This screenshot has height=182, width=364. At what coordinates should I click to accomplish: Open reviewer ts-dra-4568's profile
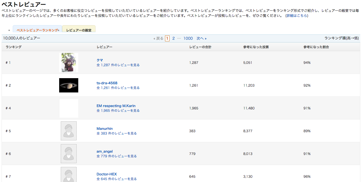click(x=107, y=83)
